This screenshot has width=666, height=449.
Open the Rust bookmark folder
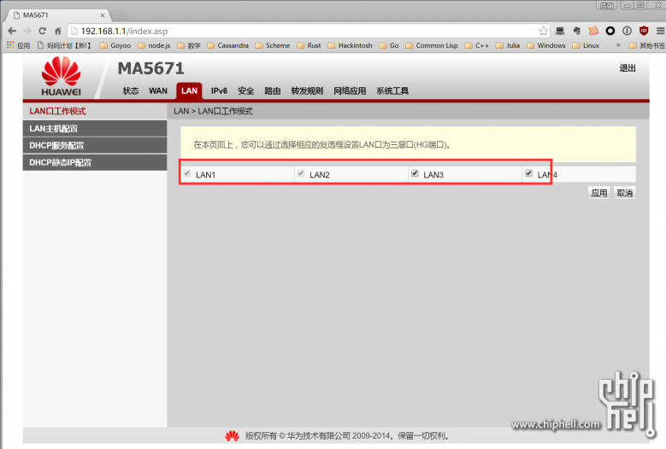pyautogui.click(x=309, y=45)
